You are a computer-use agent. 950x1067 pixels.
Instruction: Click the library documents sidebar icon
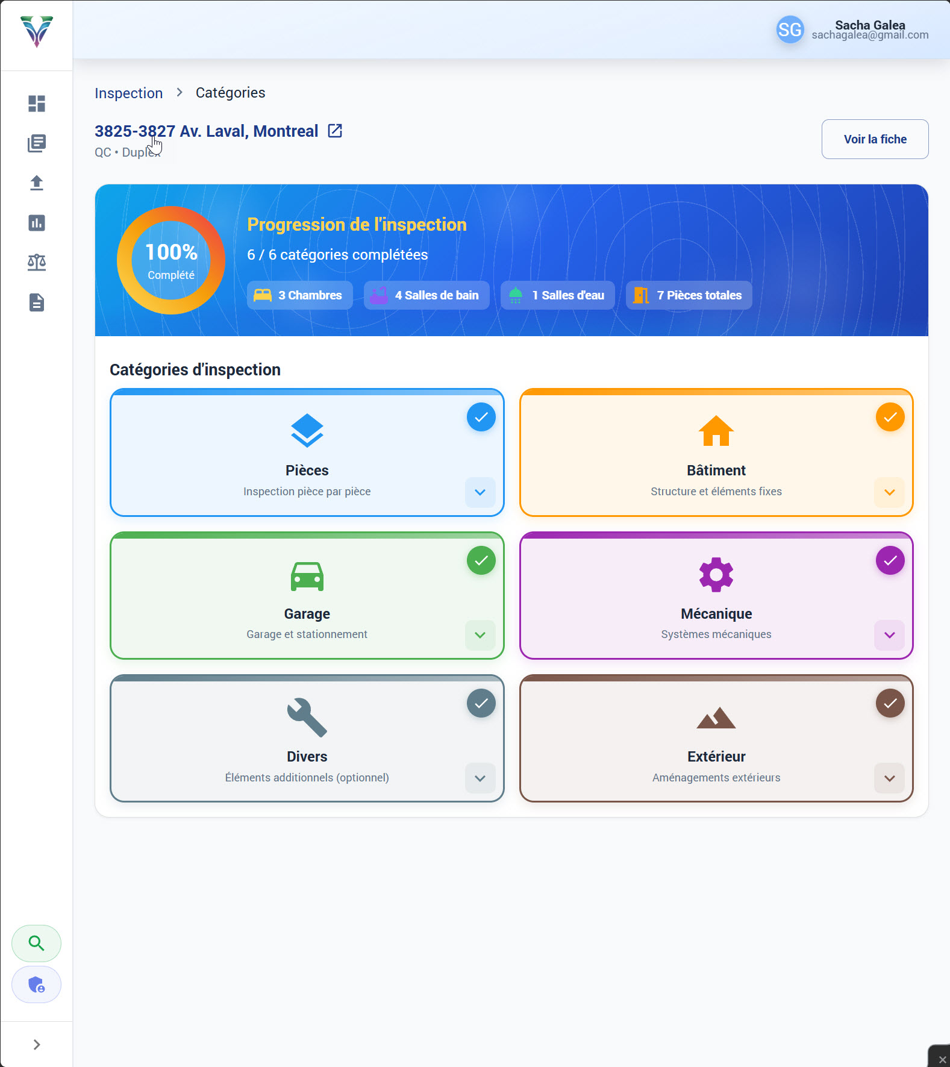point(37,143)
